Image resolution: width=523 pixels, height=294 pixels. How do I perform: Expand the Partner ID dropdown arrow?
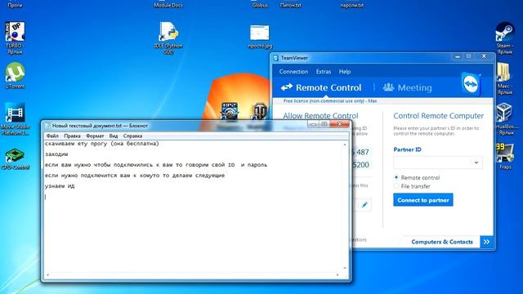(476, 163)
